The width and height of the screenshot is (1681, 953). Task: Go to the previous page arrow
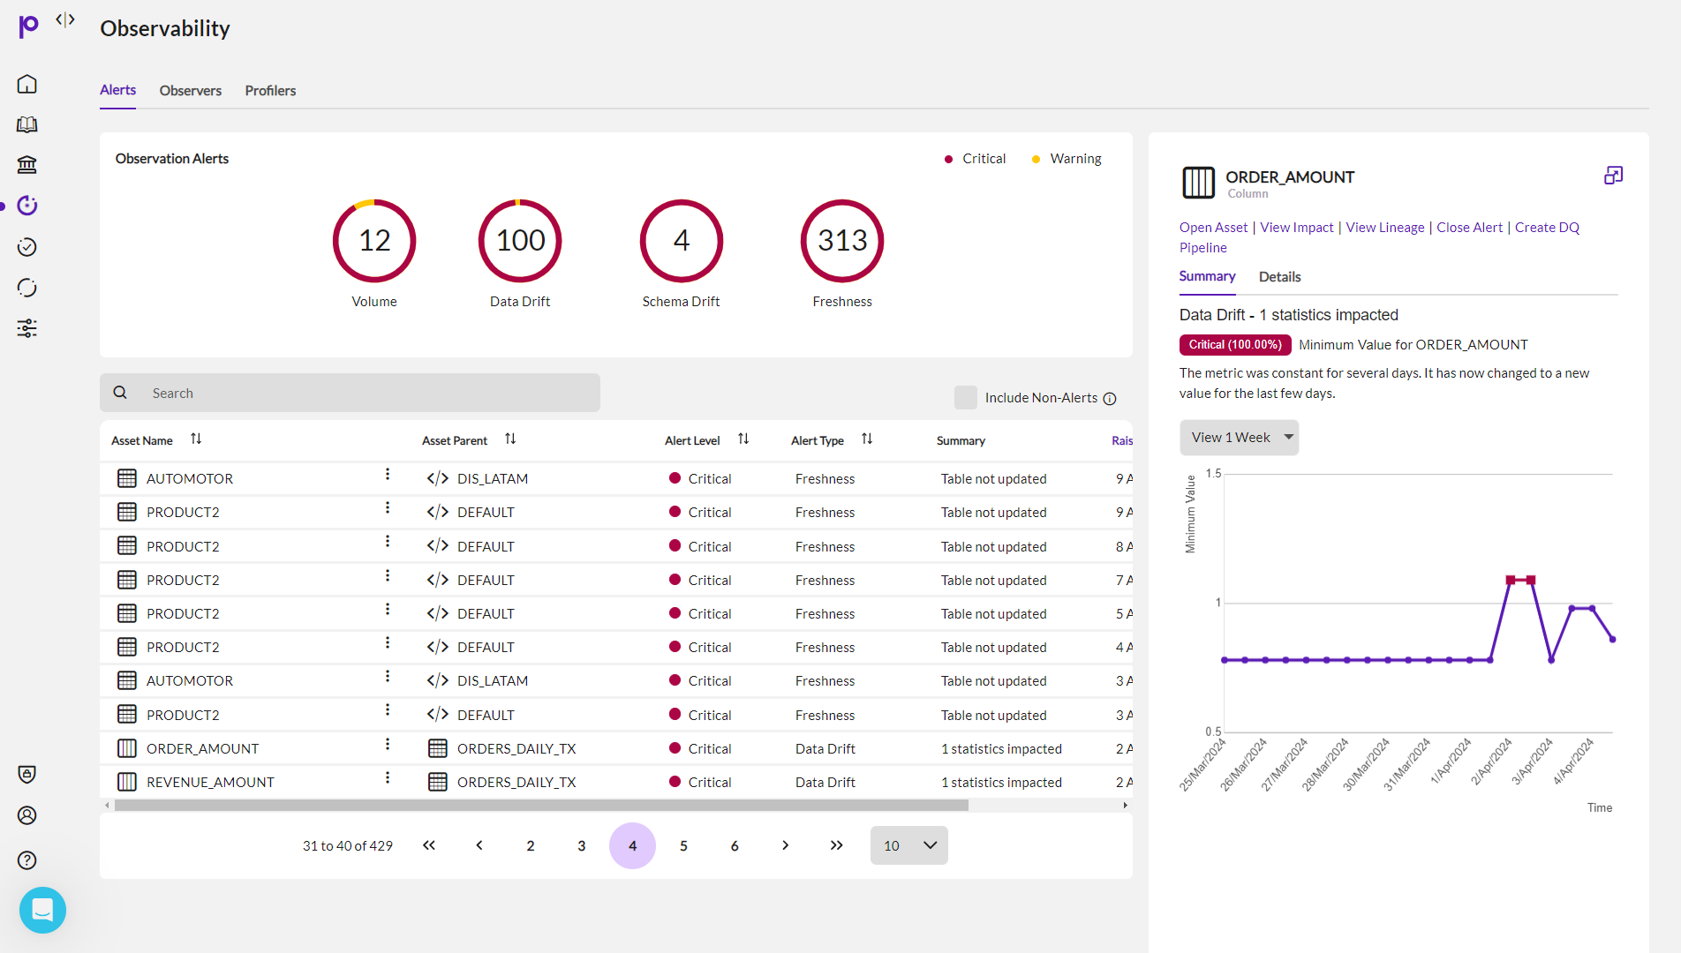tap(479, 845)
